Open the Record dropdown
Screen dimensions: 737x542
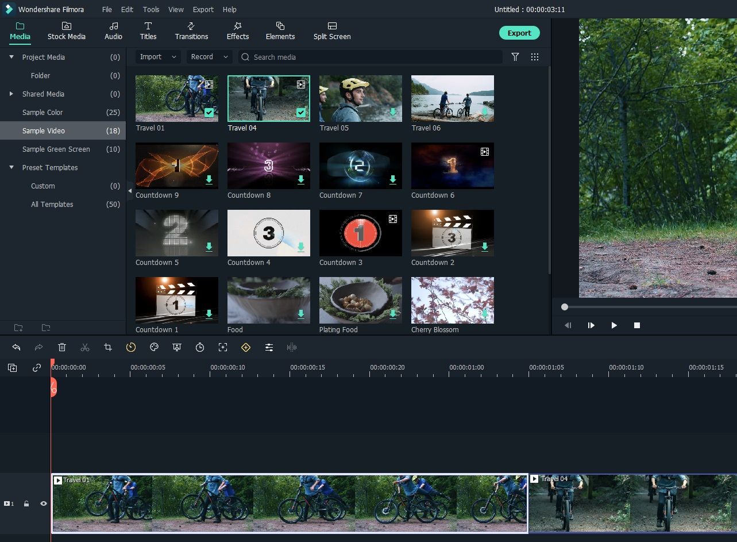pyautogui.click(x=209, y=57)
